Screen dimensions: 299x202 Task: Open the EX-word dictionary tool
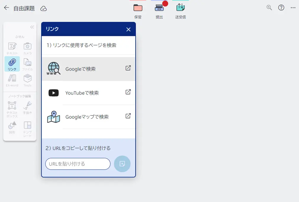tap(12, 80)
